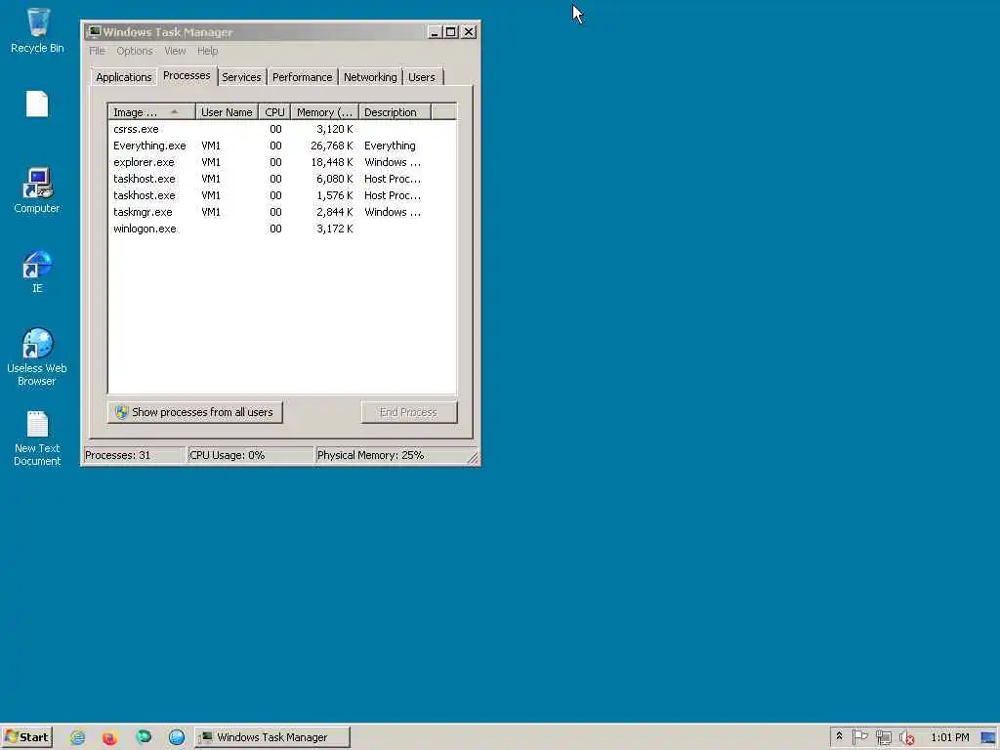Switch to the Performance tab
Viewport: 1000px width, 750px height.
point(303,77)
